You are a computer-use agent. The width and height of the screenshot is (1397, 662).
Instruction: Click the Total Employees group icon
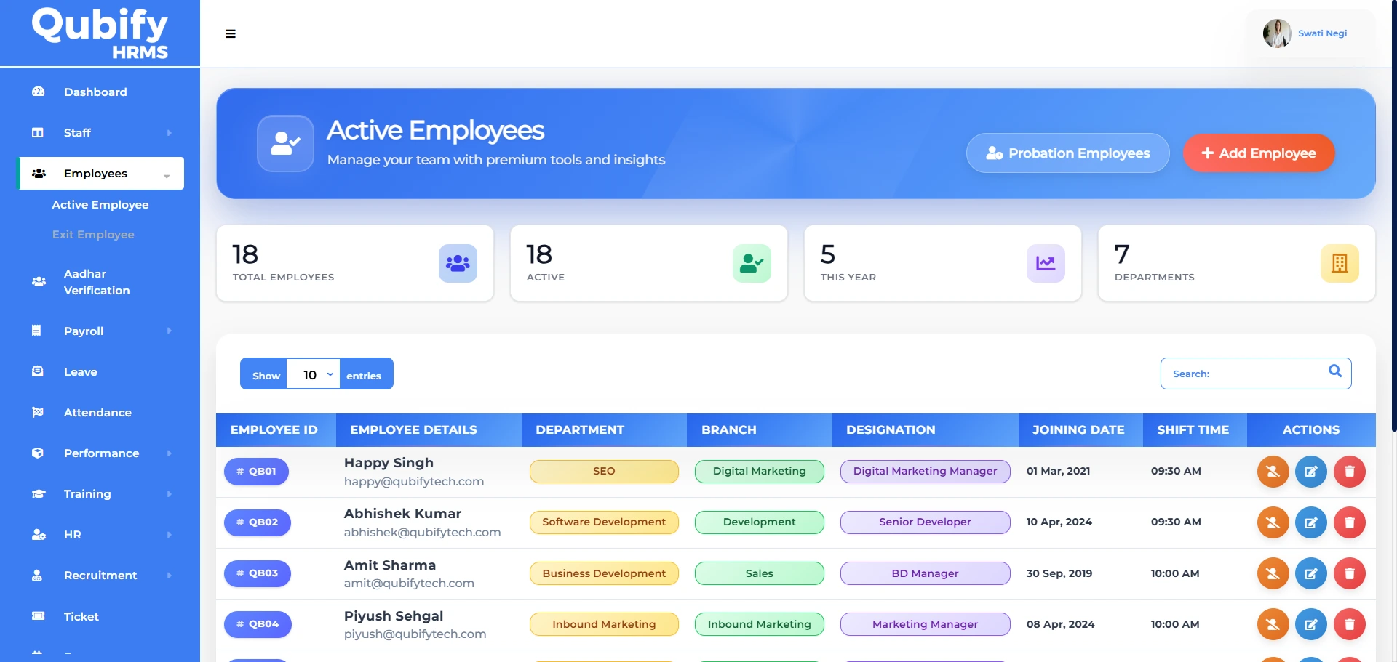tap(458, 263)
